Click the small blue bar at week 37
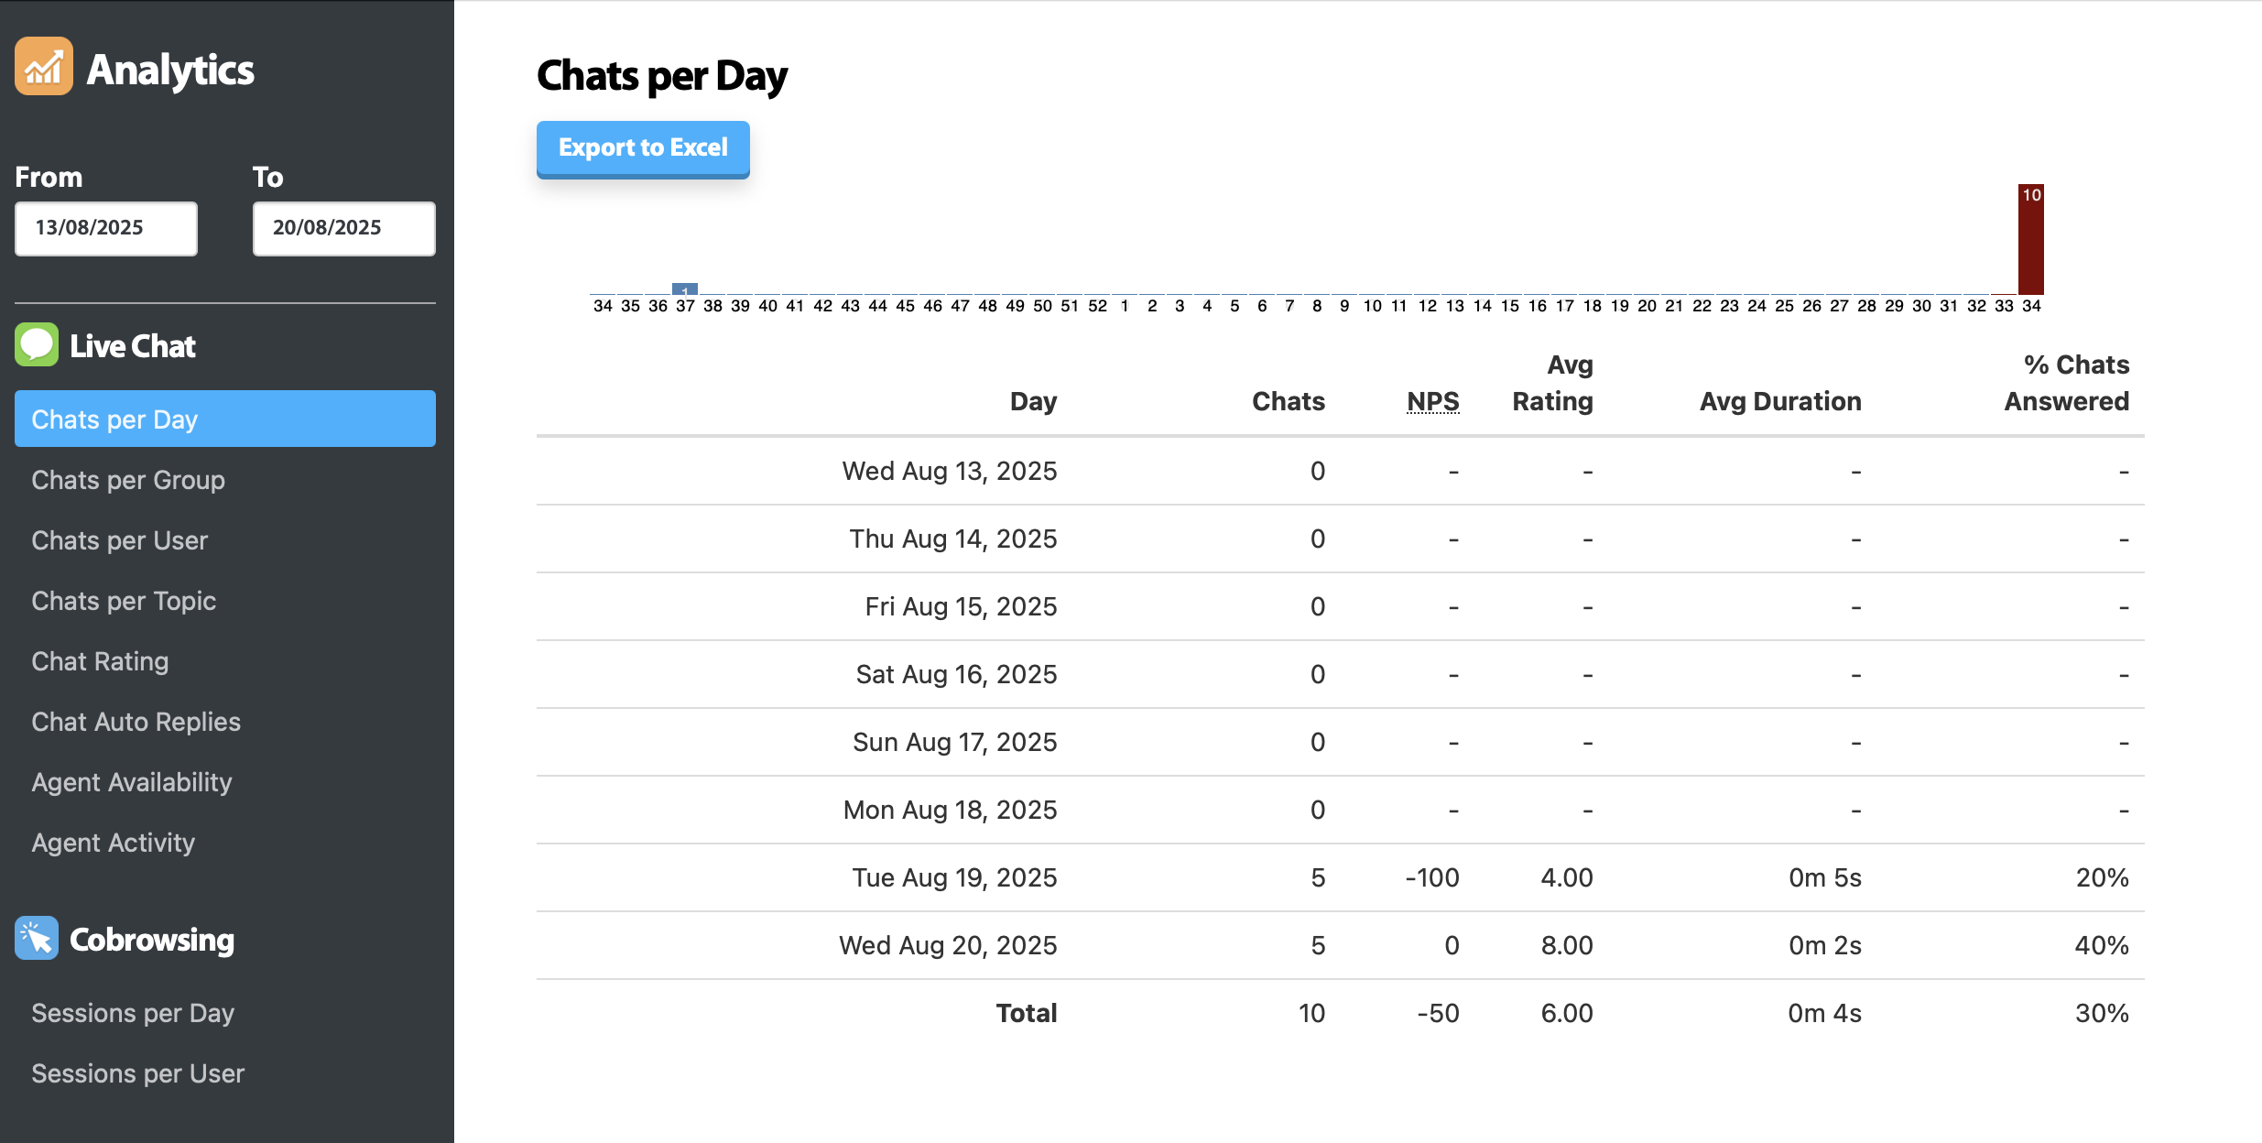Viewport: 2262px width, 1143px height. click(x=685, y=288)
